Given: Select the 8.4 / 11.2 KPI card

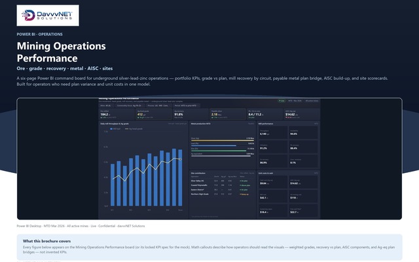Looking at the screenshot, I should 264,114.
